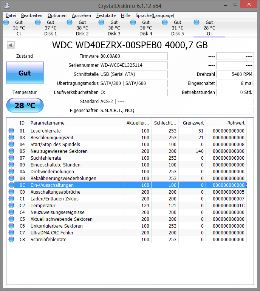Click status orb of Unkorrigierbare Sektoren row

click(11, 226)
